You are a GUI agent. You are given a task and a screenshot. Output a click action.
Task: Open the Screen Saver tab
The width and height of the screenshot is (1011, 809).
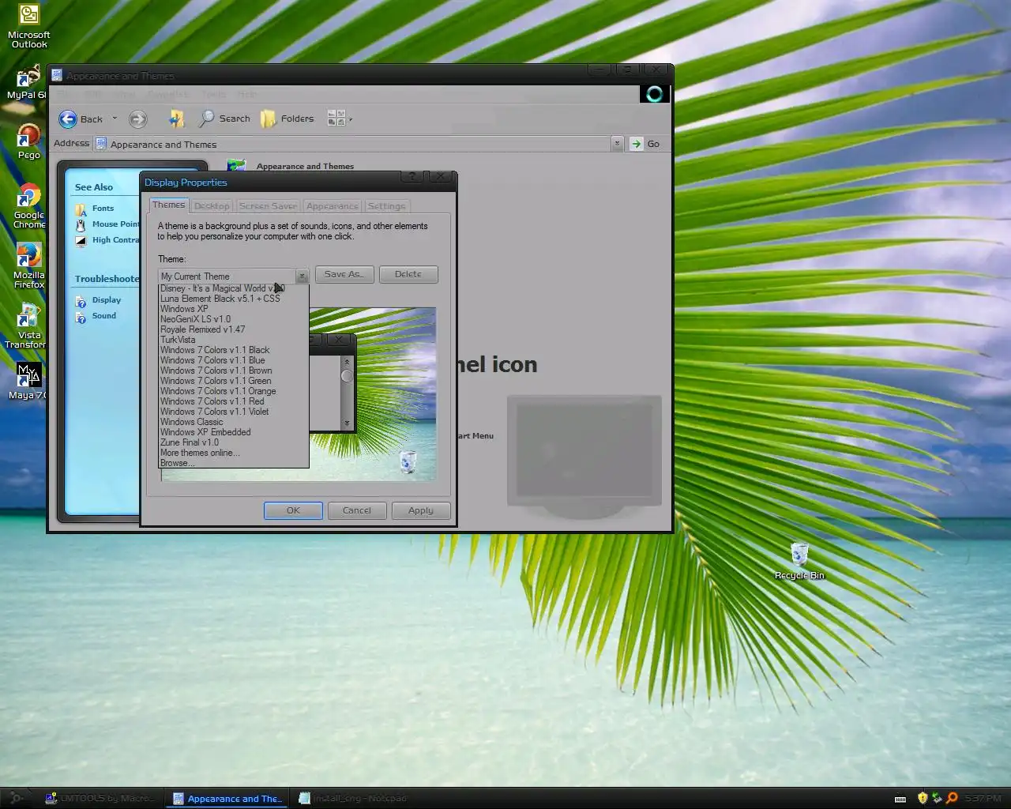coord(268,206)
